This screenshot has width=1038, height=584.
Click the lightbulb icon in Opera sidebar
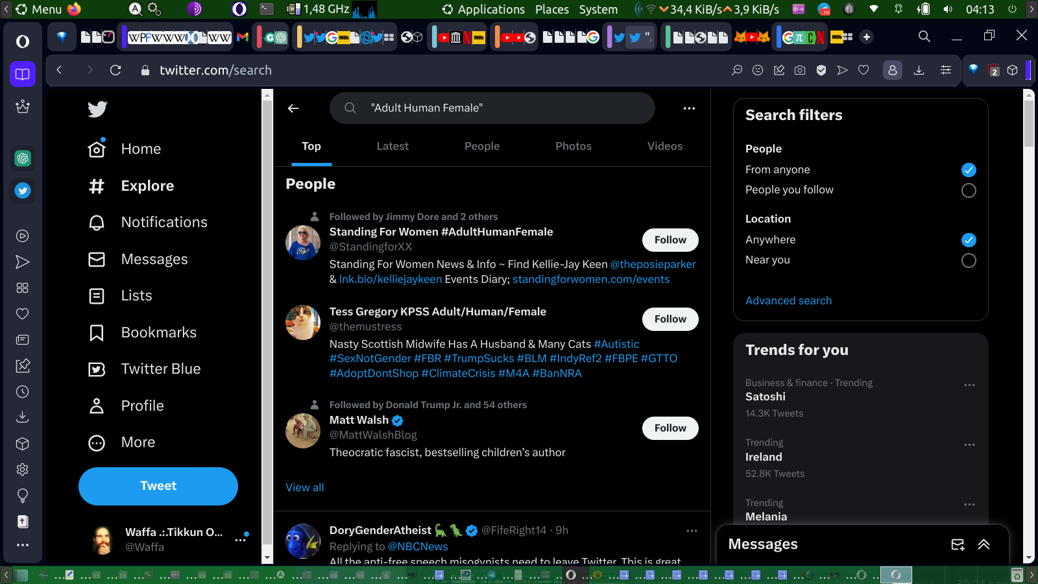click(x=23, y=496)
